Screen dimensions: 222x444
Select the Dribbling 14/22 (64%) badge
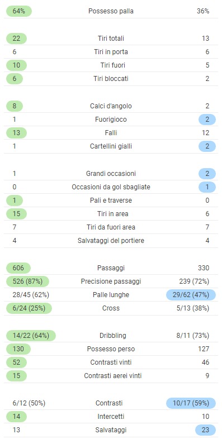click(x=31, y=336)
